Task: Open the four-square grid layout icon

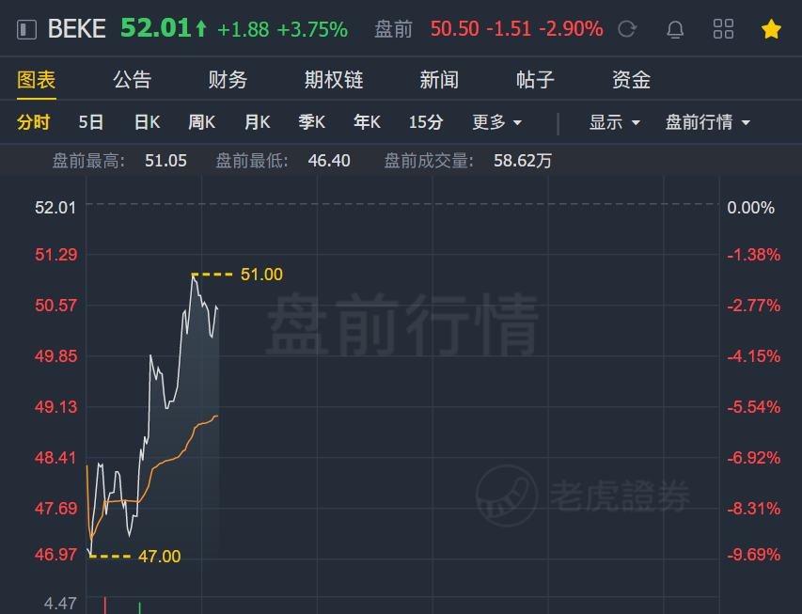Action: [x=723, y=29]
